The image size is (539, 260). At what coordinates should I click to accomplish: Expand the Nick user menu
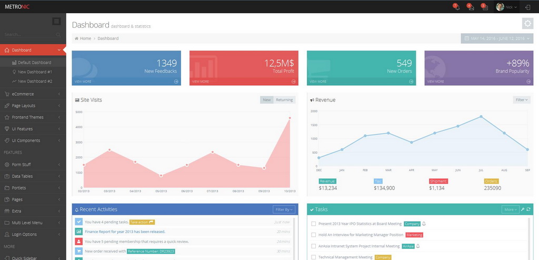pos(506,7)
